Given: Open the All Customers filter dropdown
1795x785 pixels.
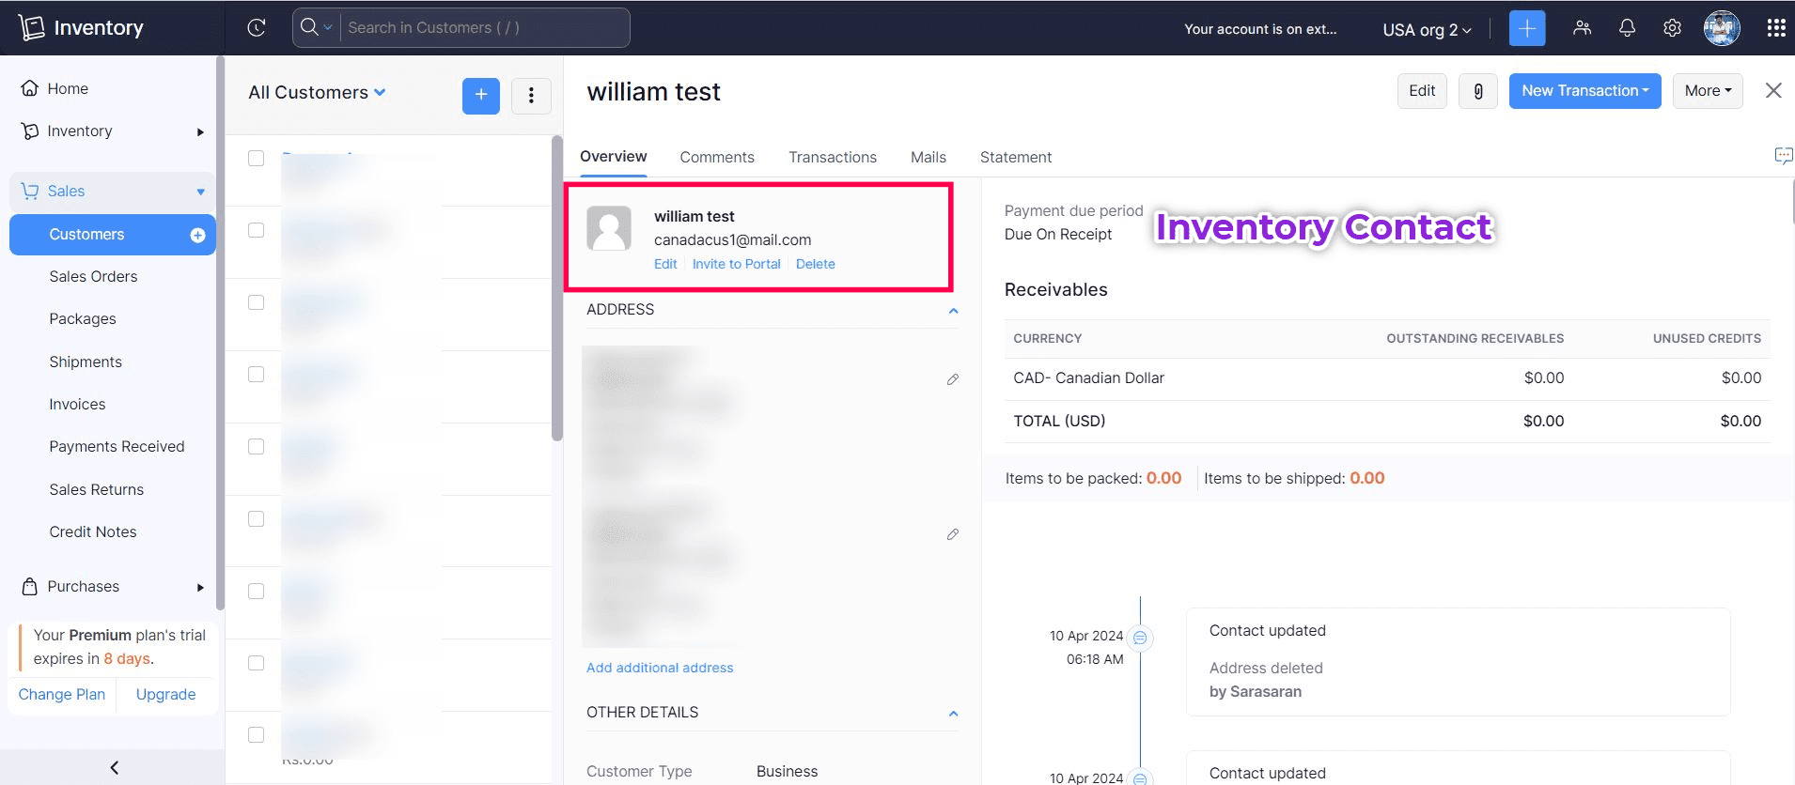Looking at the screenshot, I should 317,92.
